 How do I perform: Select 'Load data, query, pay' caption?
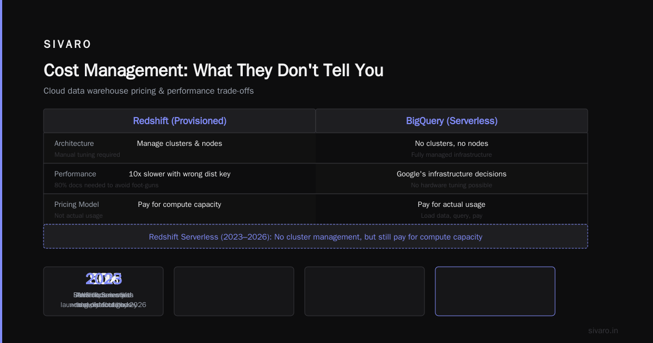(452, 216)
